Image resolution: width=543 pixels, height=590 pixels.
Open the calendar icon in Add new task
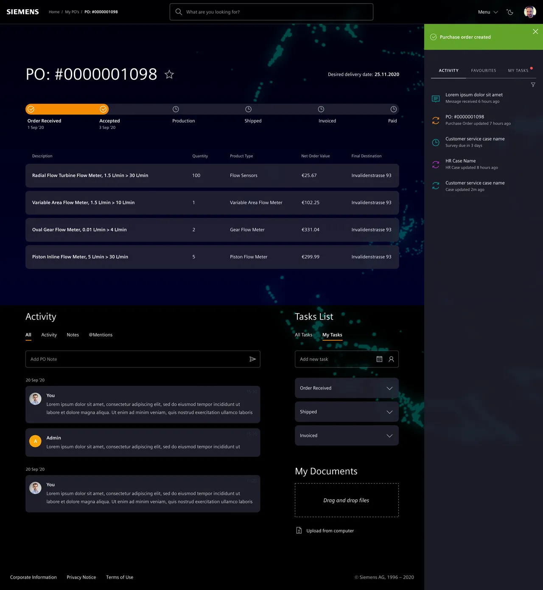[379, 359]
